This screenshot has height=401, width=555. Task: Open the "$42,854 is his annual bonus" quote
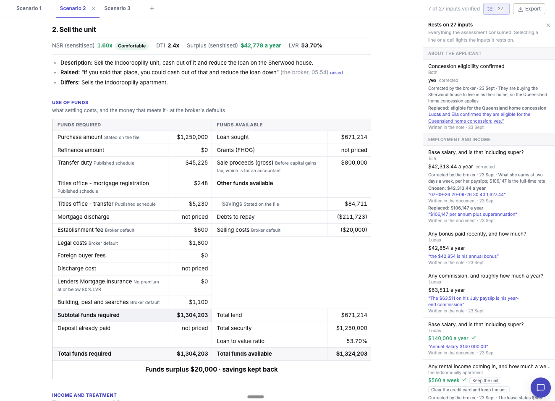pyautogui.click(x=463, y=256)
